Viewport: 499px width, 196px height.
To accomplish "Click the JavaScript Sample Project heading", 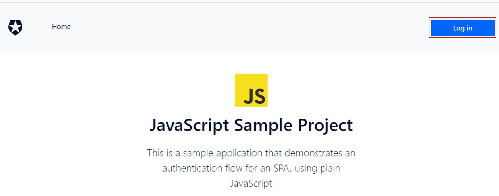I will 251,125.
